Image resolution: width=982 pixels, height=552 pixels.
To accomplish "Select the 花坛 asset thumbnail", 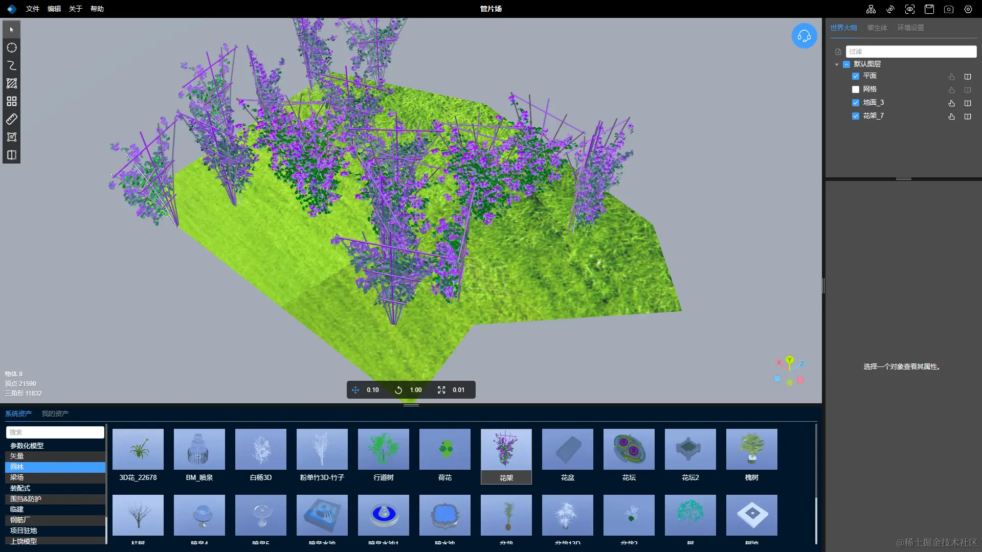I will click(629, 449).
